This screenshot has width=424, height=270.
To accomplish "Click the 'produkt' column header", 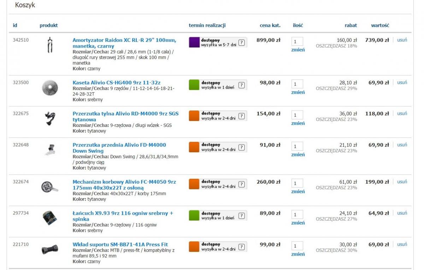I will pyautogui.click(x=49, y=25).
